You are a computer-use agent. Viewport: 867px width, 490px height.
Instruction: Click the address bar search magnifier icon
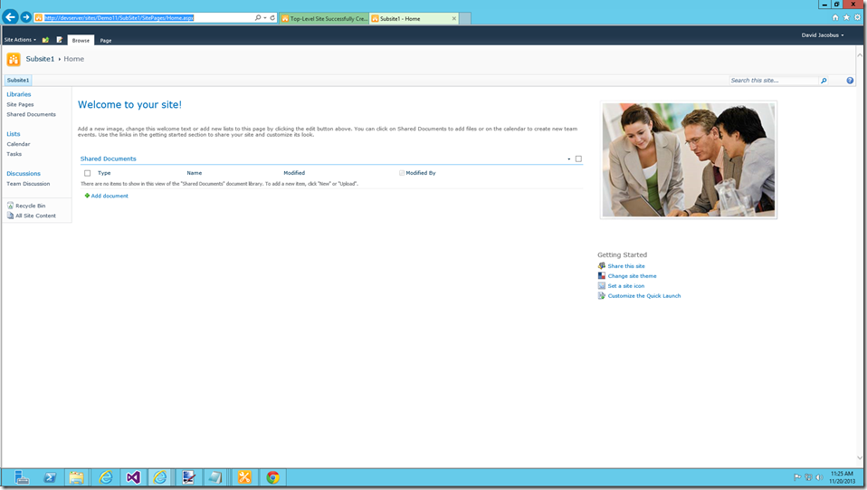coord(258,18)
